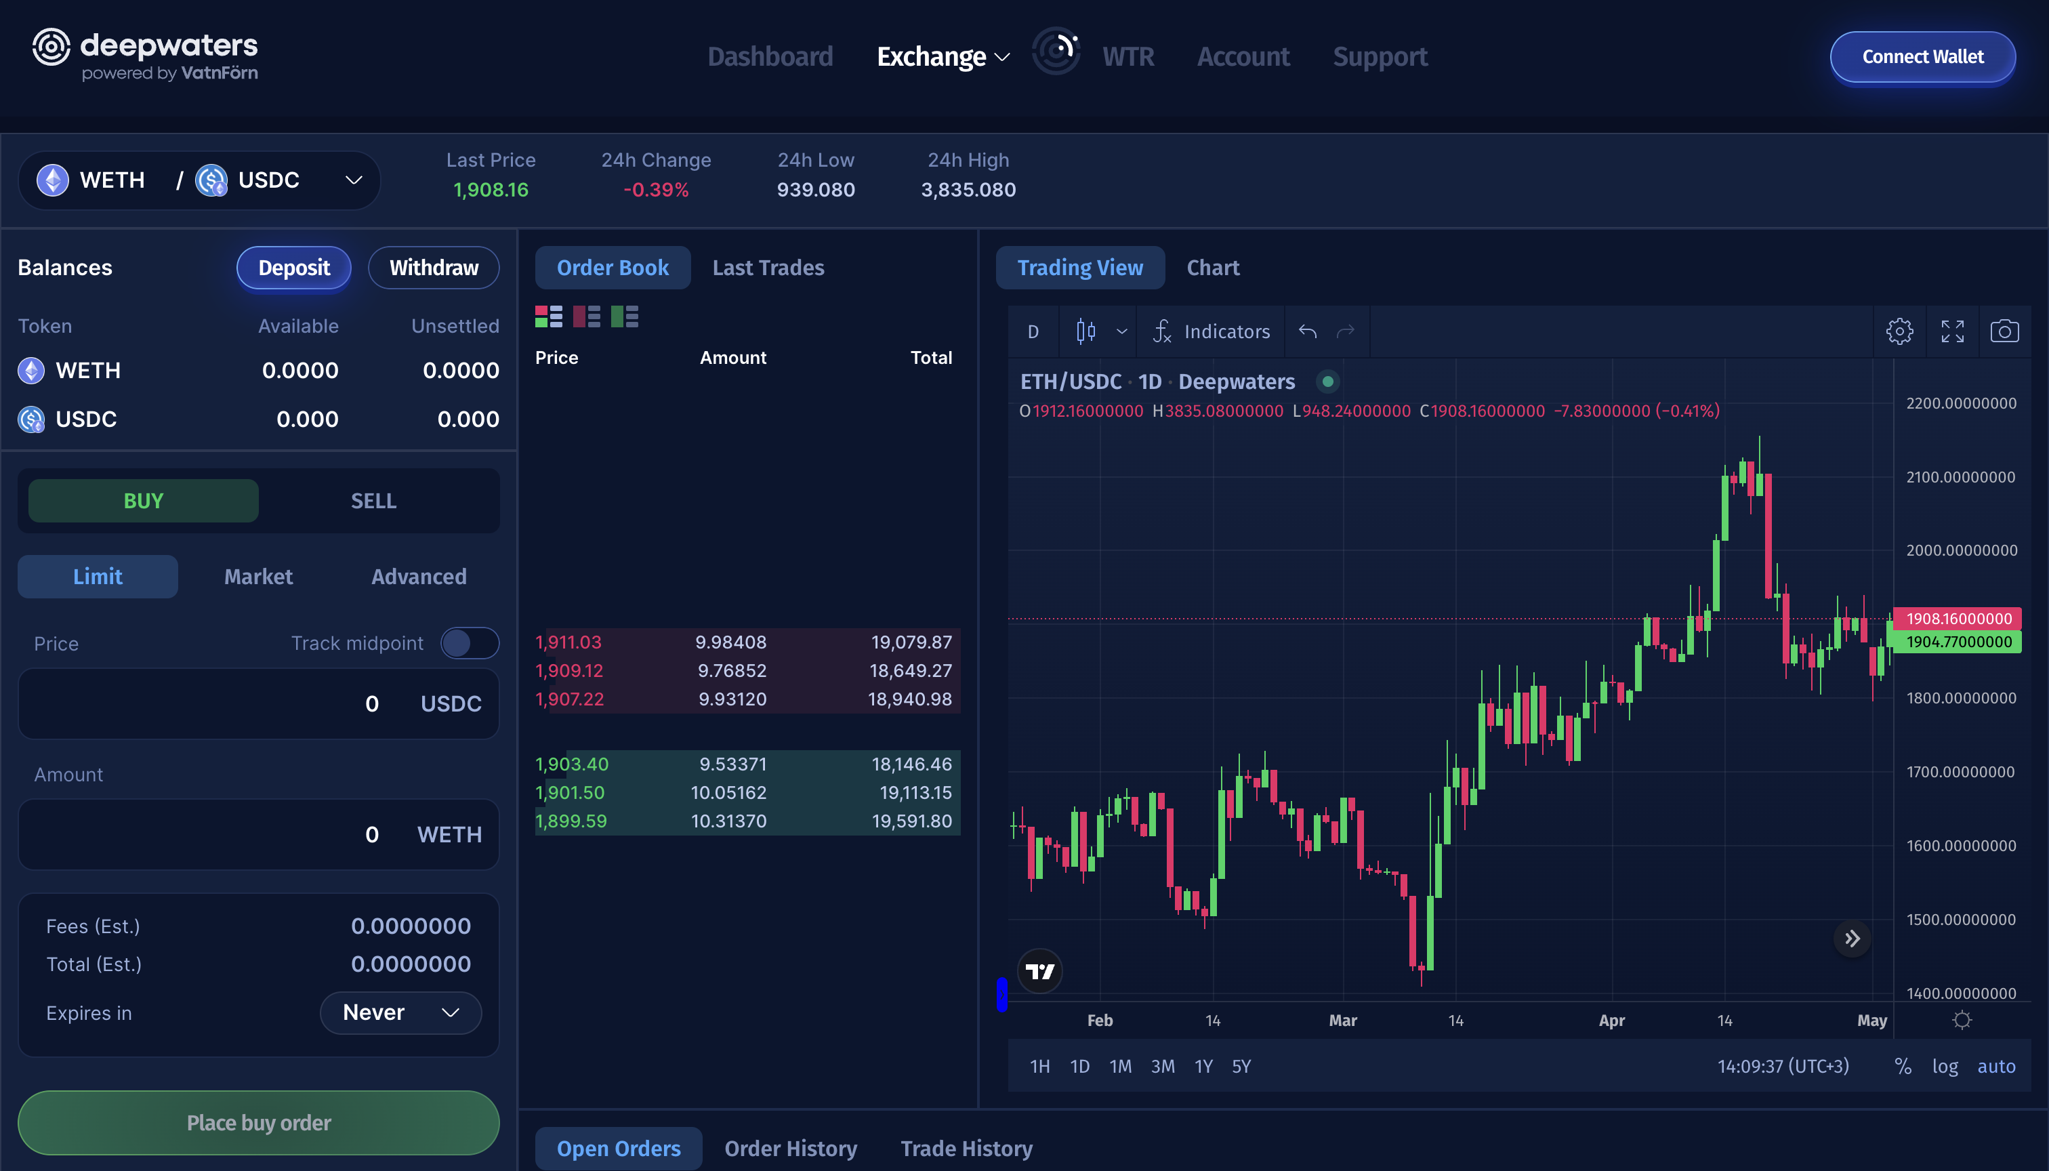Viewport: 2049px width, 1171px height.
Task: Go to the Dashboard page
Action: point(770,56)
